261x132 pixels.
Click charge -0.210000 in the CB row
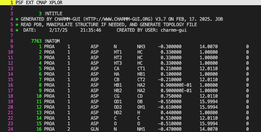pos(170,80)
